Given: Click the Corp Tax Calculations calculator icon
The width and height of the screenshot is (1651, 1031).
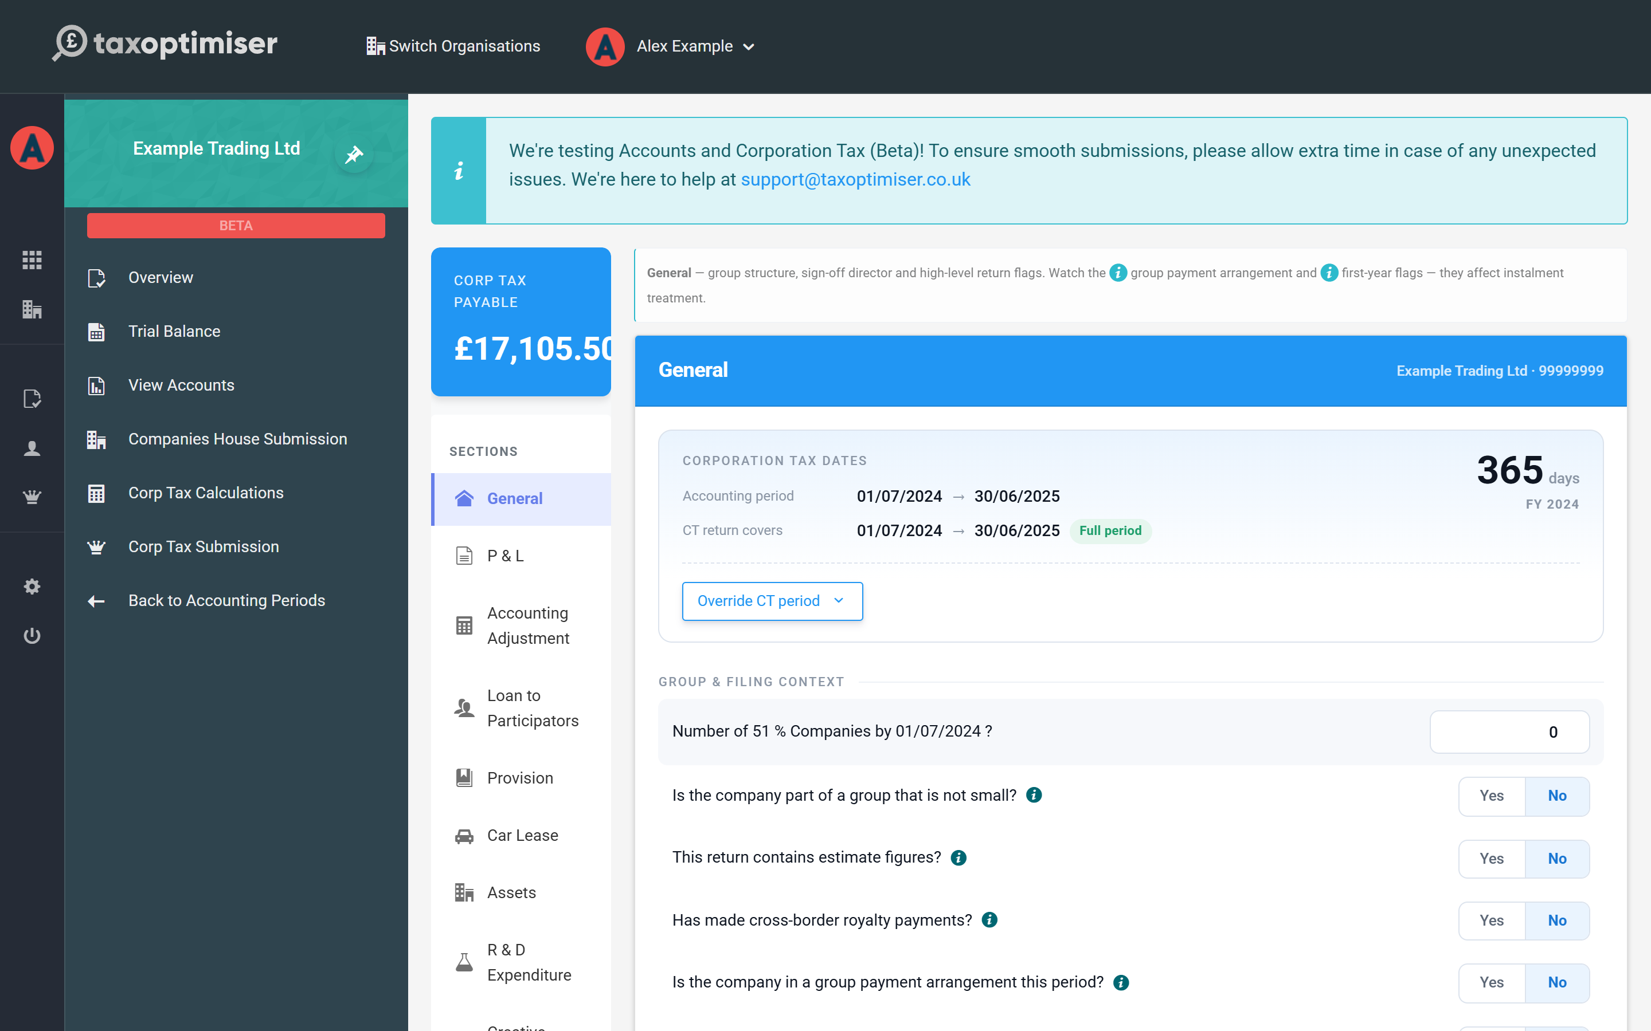Looking at the screenshot, I should click(96, 494).
